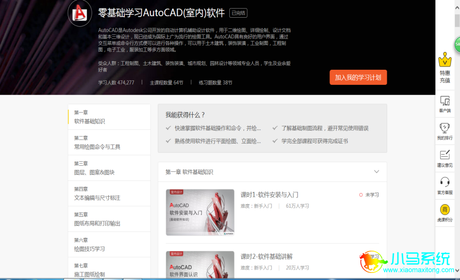This screenshot has width=460, height=280.
Task: Open lesson link 课时1-软件安装与入门
Action: (x=269, y=195)
